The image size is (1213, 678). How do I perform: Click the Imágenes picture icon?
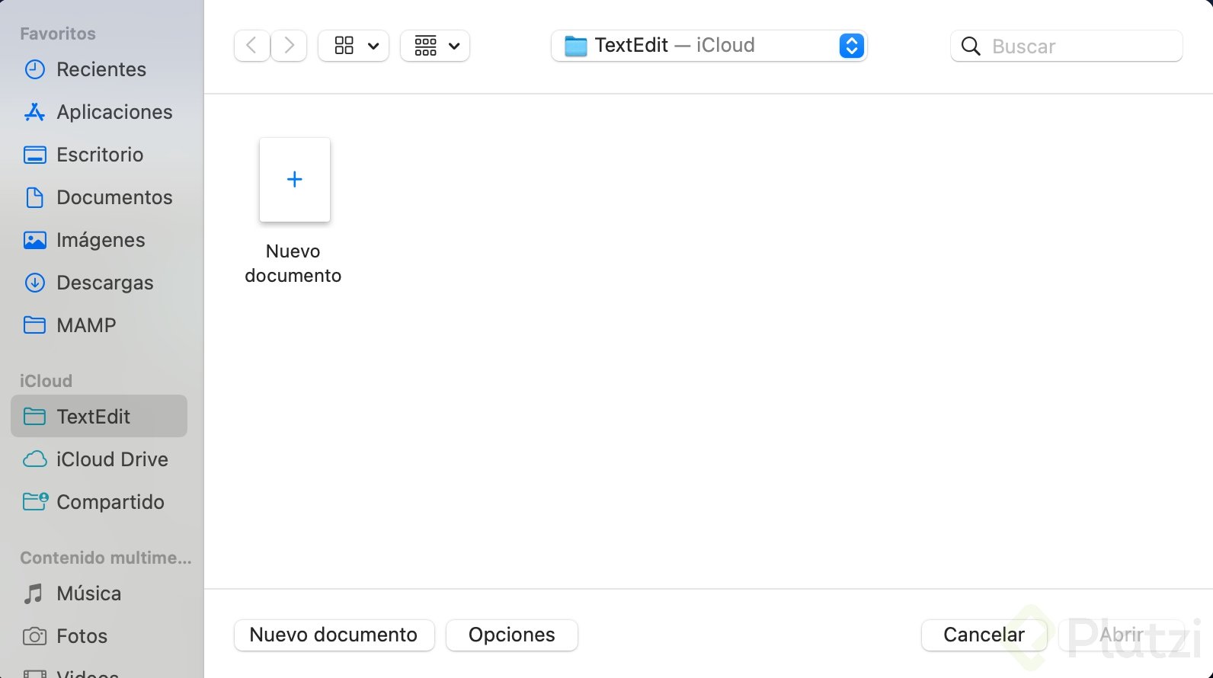click(34, 240)
